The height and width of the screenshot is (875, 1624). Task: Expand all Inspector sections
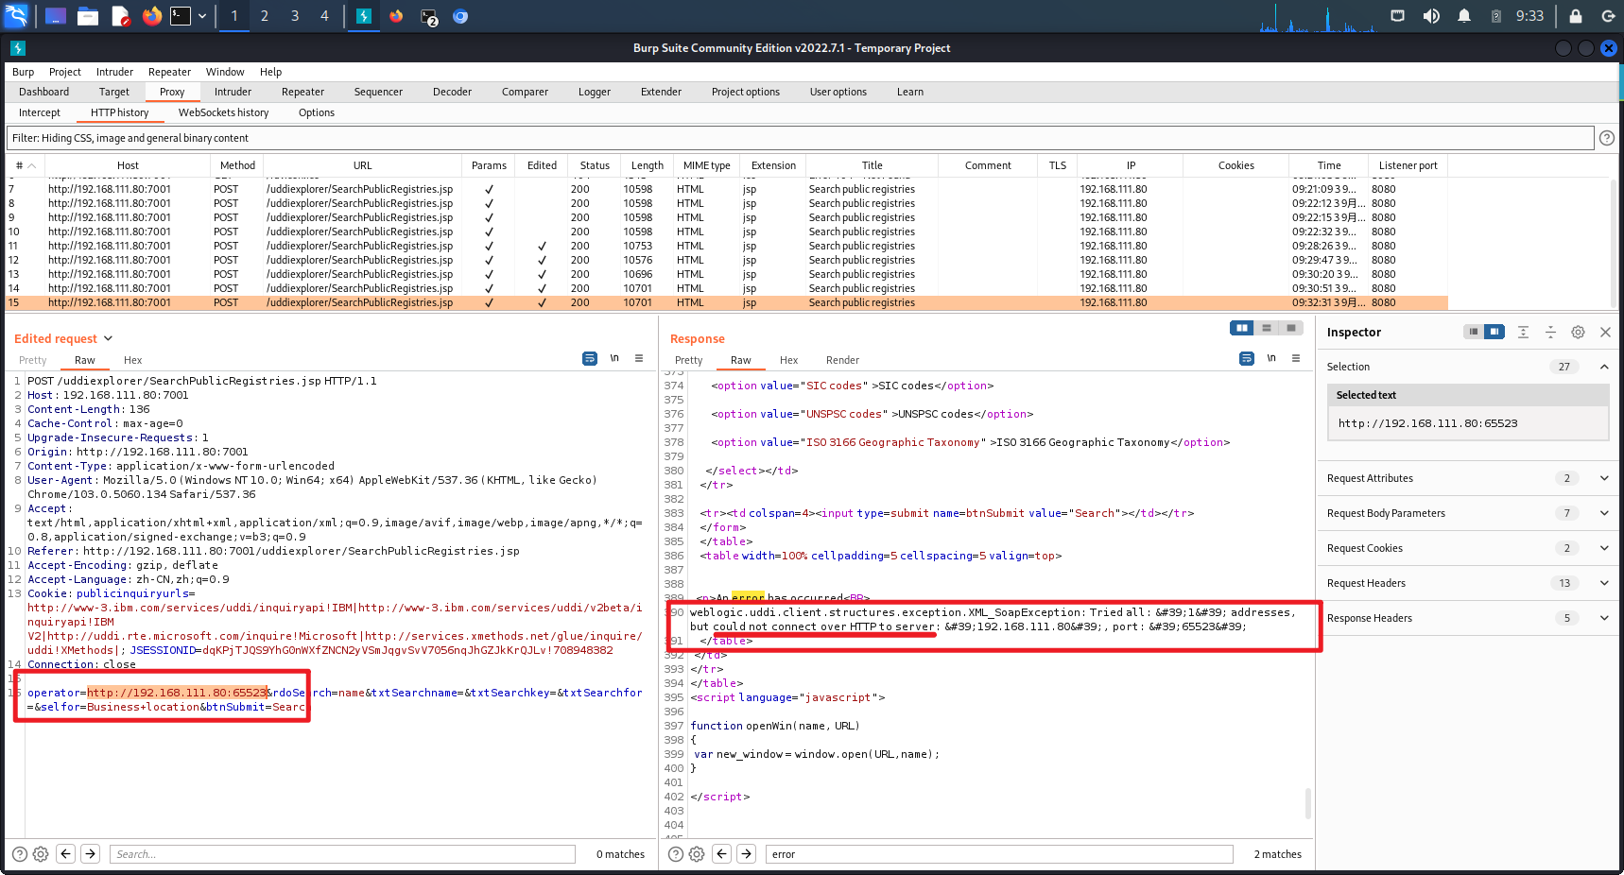[1523, 332]
